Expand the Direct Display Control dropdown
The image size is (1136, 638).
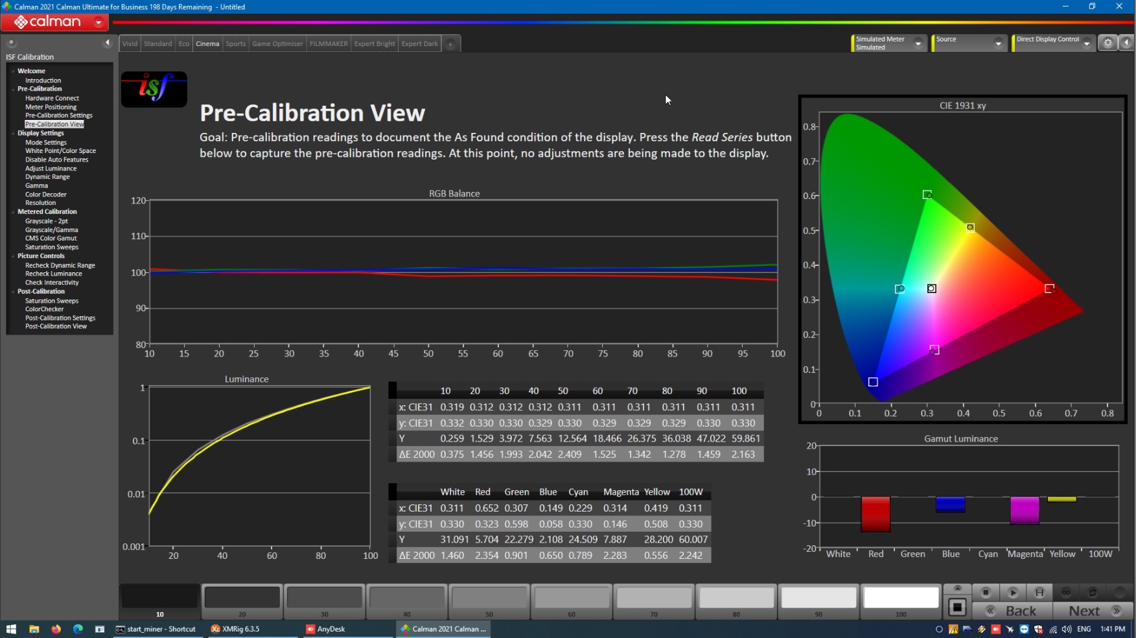pyautogui.click(x=1087, y=43)
